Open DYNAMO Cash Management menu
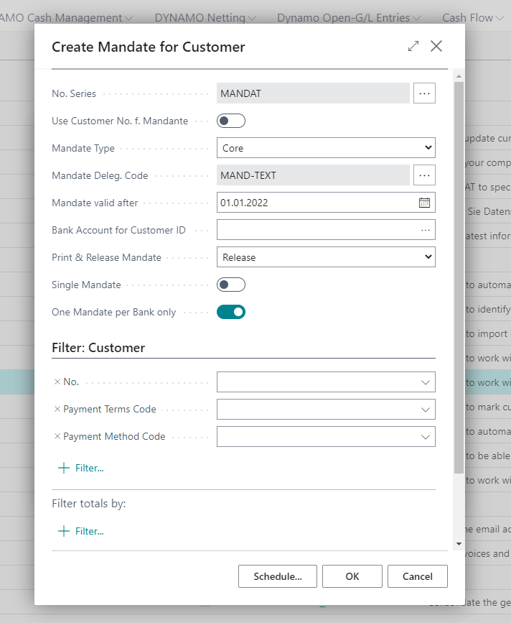This screenshot has height=623, width=511. tap(66, 18)
